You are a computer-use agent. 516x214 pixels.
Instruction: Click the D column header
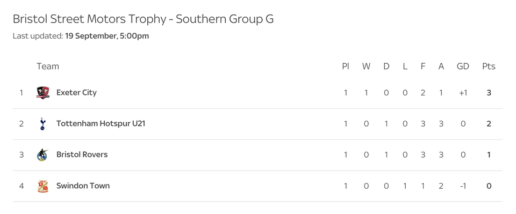pyautogui.click(x=386, y=67)
